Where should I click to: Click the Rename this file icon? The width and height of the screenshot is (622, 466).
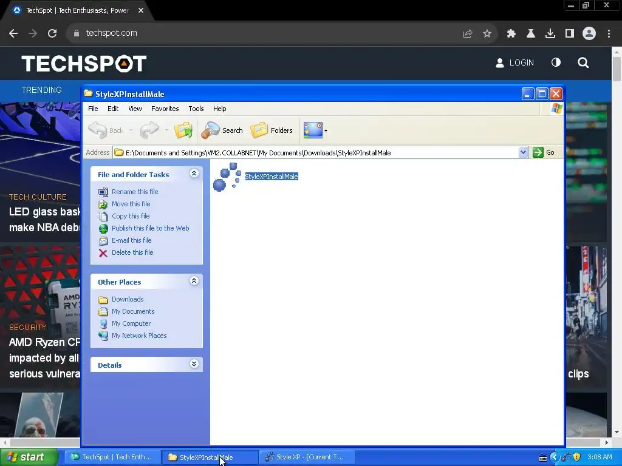coord(103,192)
